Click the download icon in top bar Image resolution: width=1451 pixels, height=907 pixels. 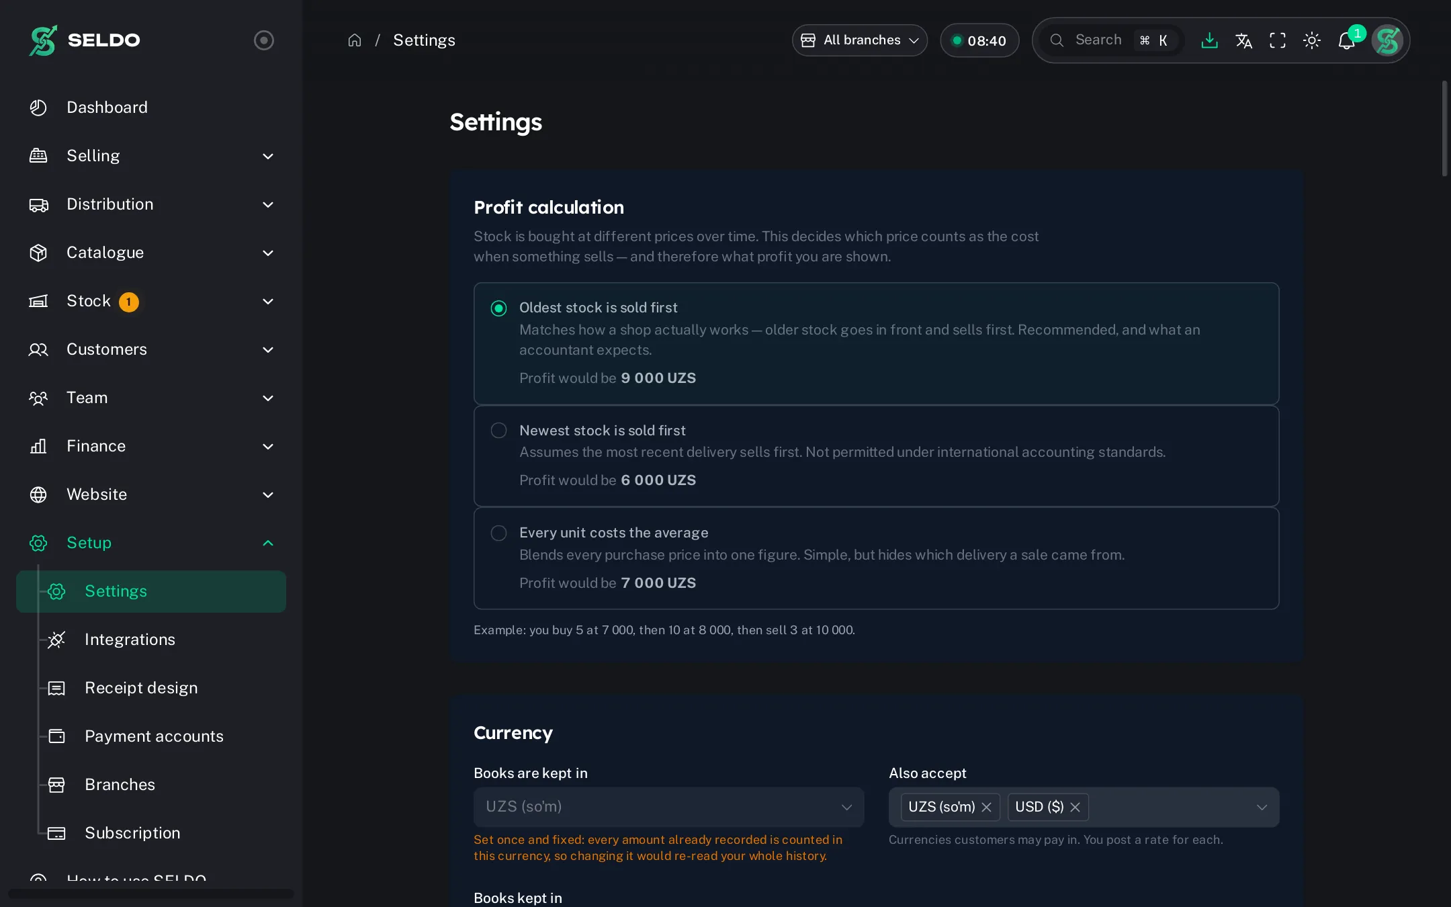click(x=1209, y=40)
